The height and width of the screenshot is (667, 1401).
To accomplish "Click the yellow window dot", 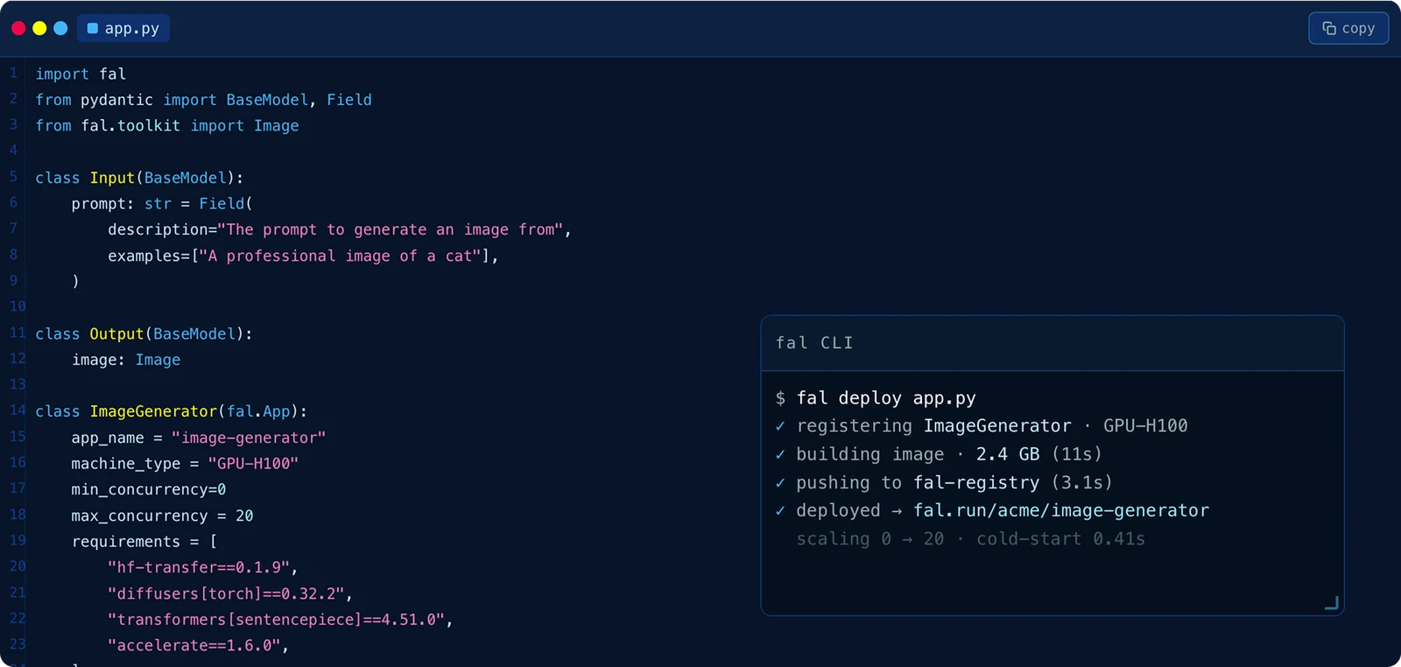I will tap(39, 28).
